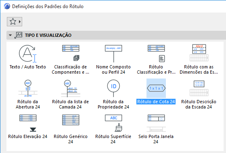226x153 pixels.
Task: Click the 'Rótulo Genérico 24' caption
Action: point(71,139)
